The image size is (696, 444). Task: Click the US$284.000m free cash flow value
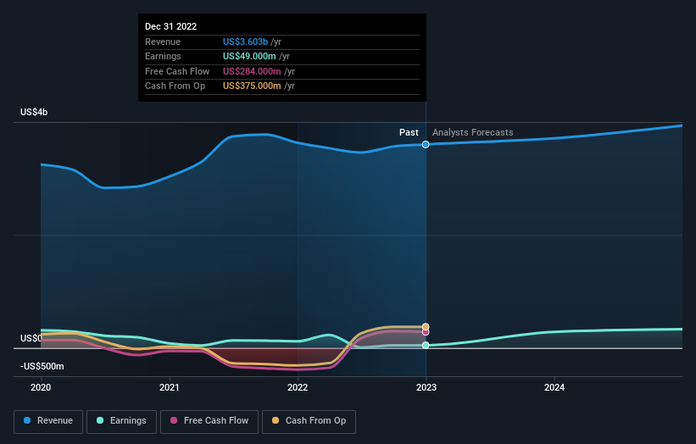click(252, 71)
